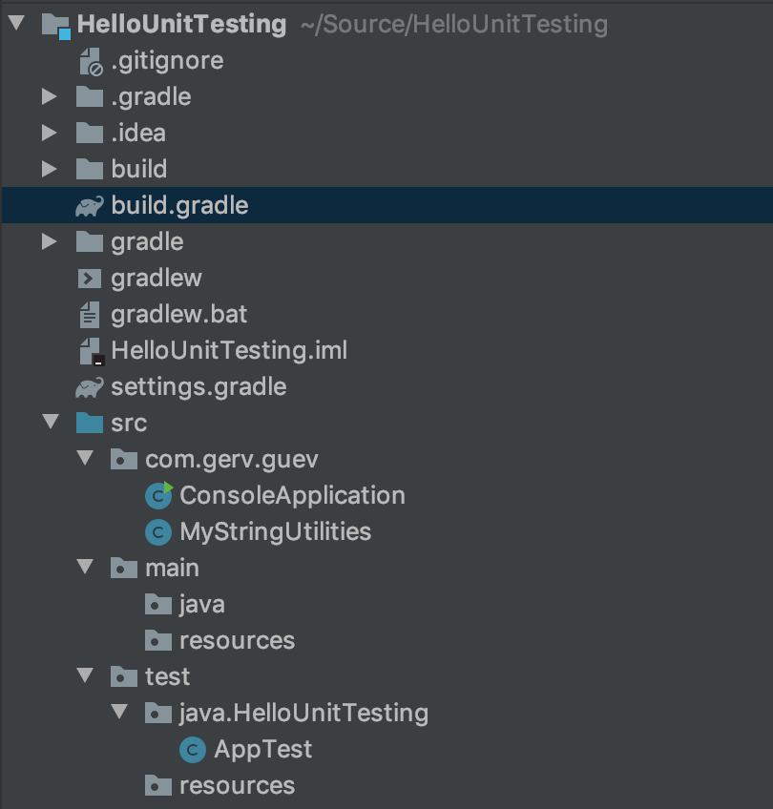Click the settings.gradle elephant icon
Screen dimensions: 773x809
tap(90, 387)
